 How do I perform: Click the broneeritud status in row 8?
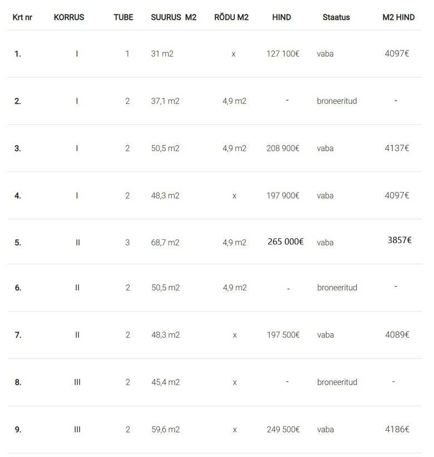coord(337,382)
